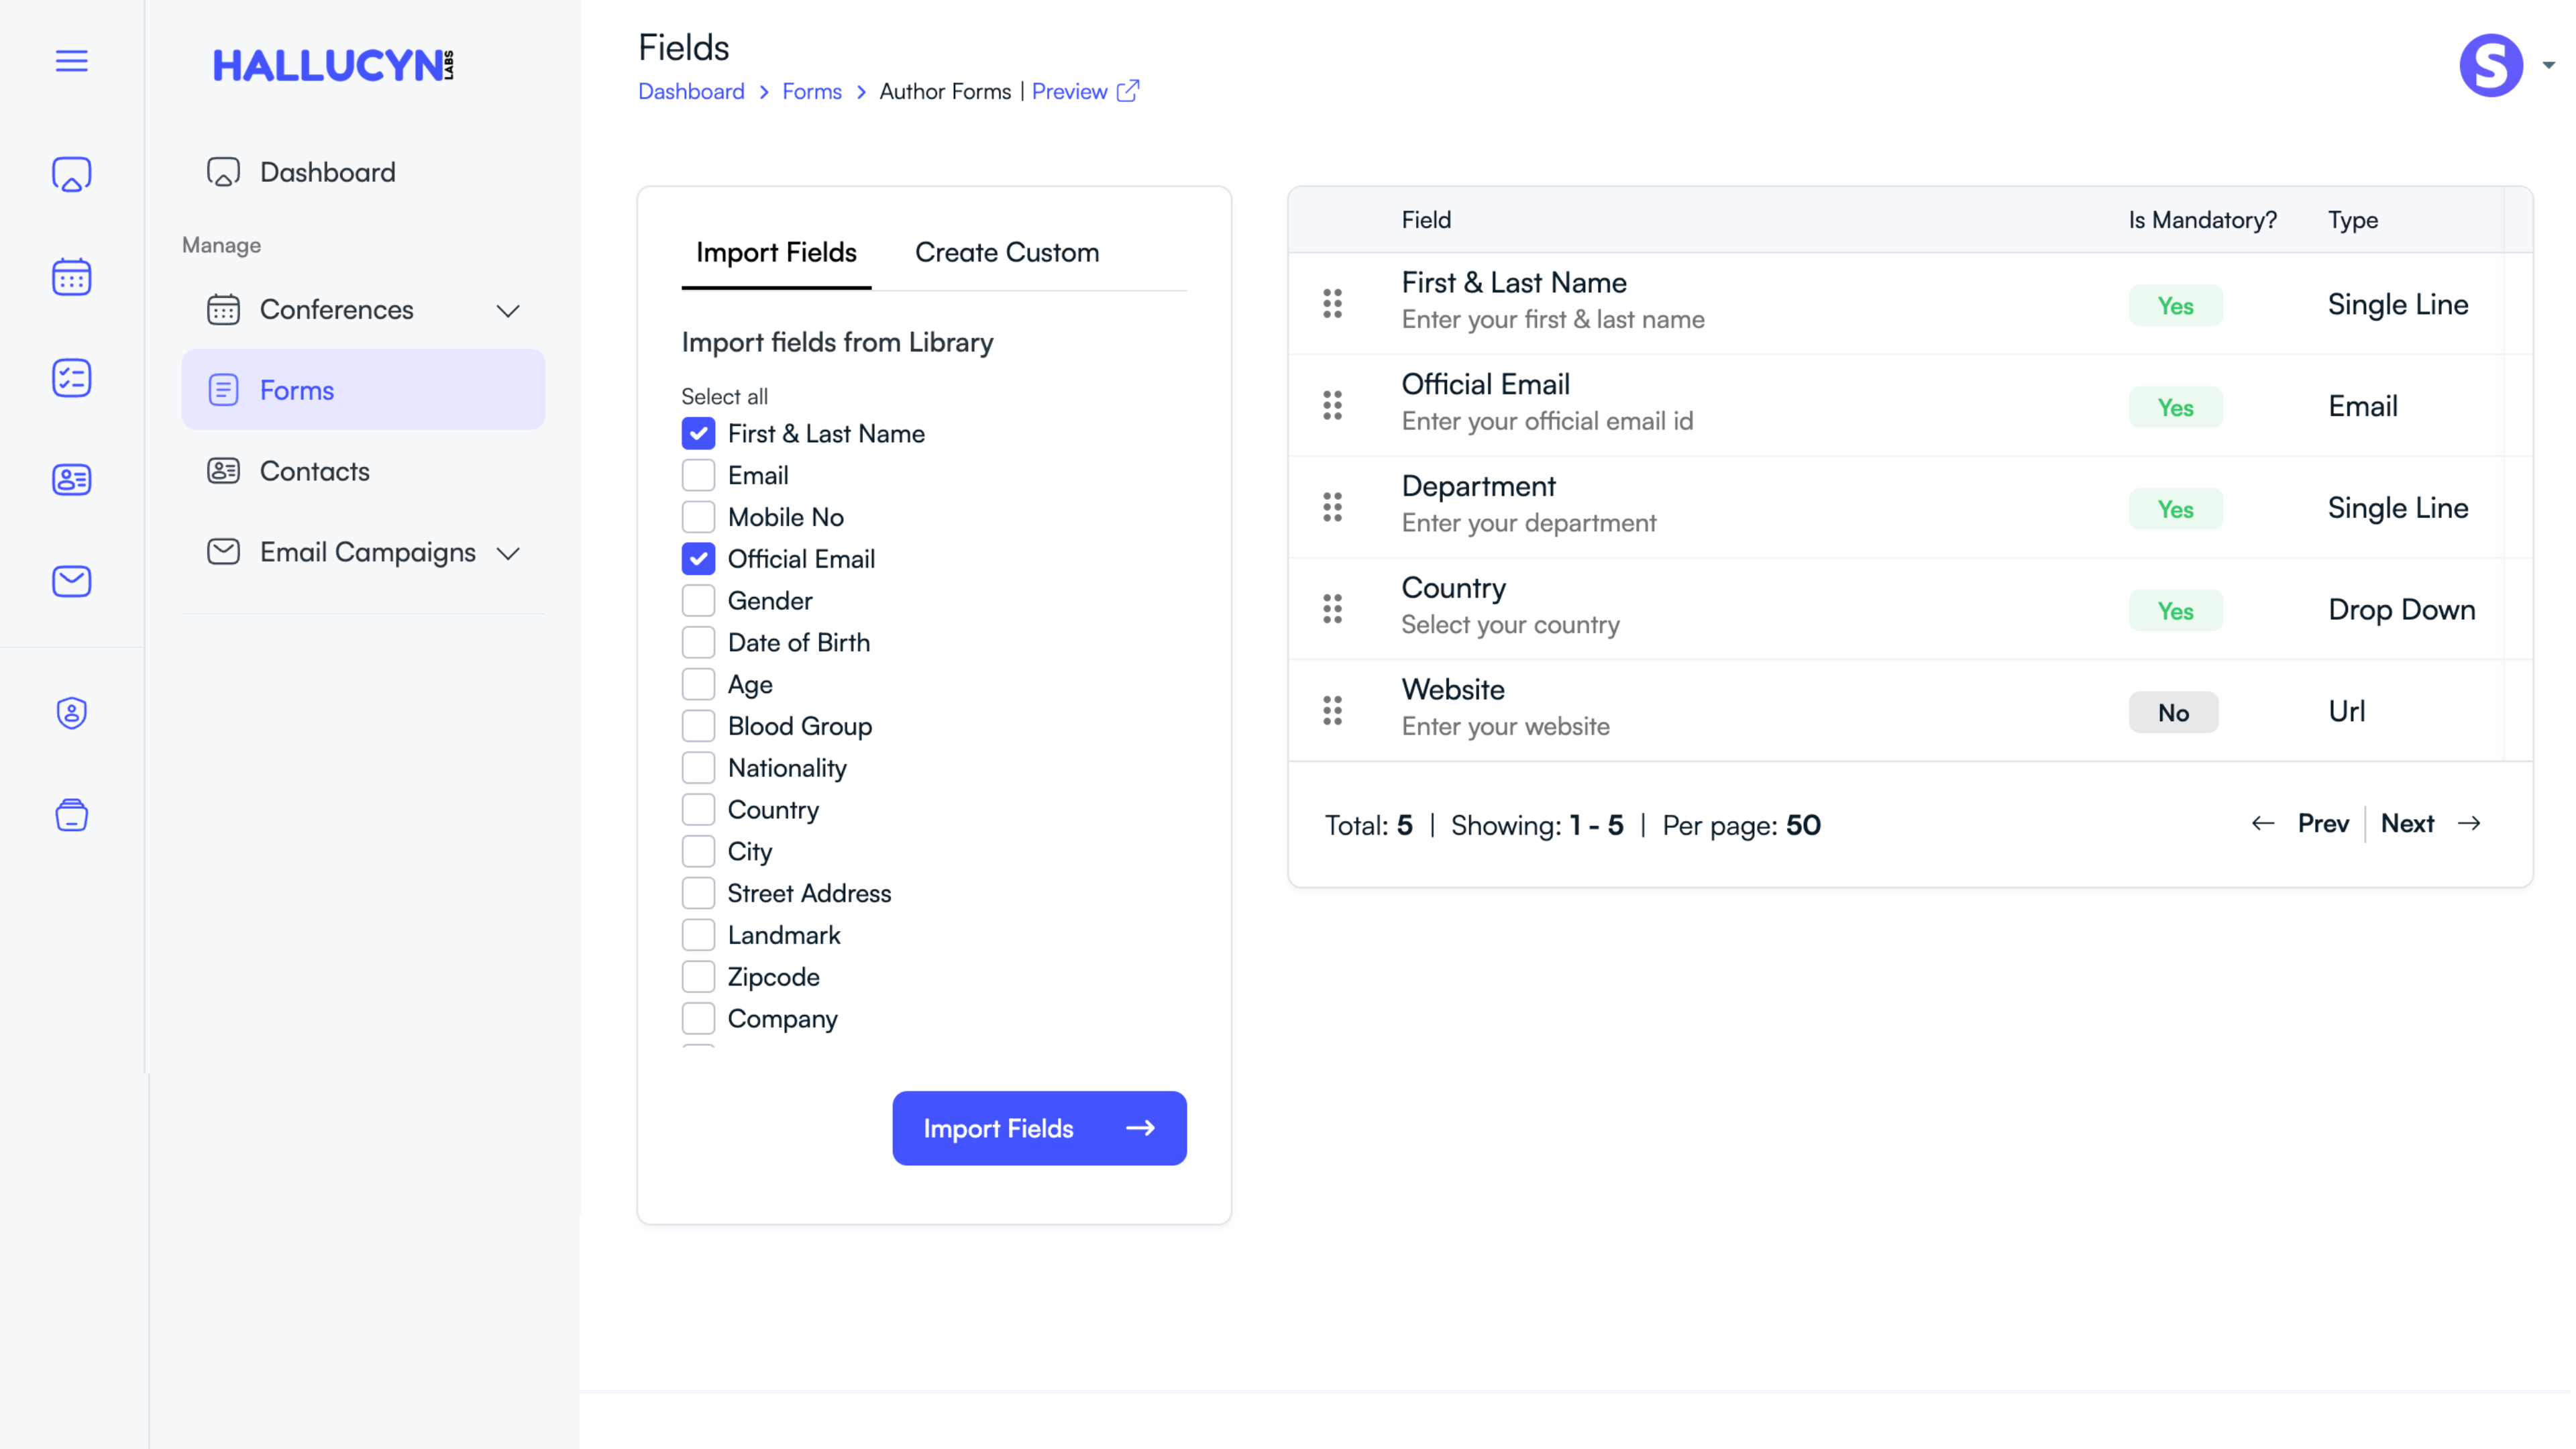This screenshot has height=1449, width=2576.
Task: Click Next to view more fields
Action: point(2408,823)
